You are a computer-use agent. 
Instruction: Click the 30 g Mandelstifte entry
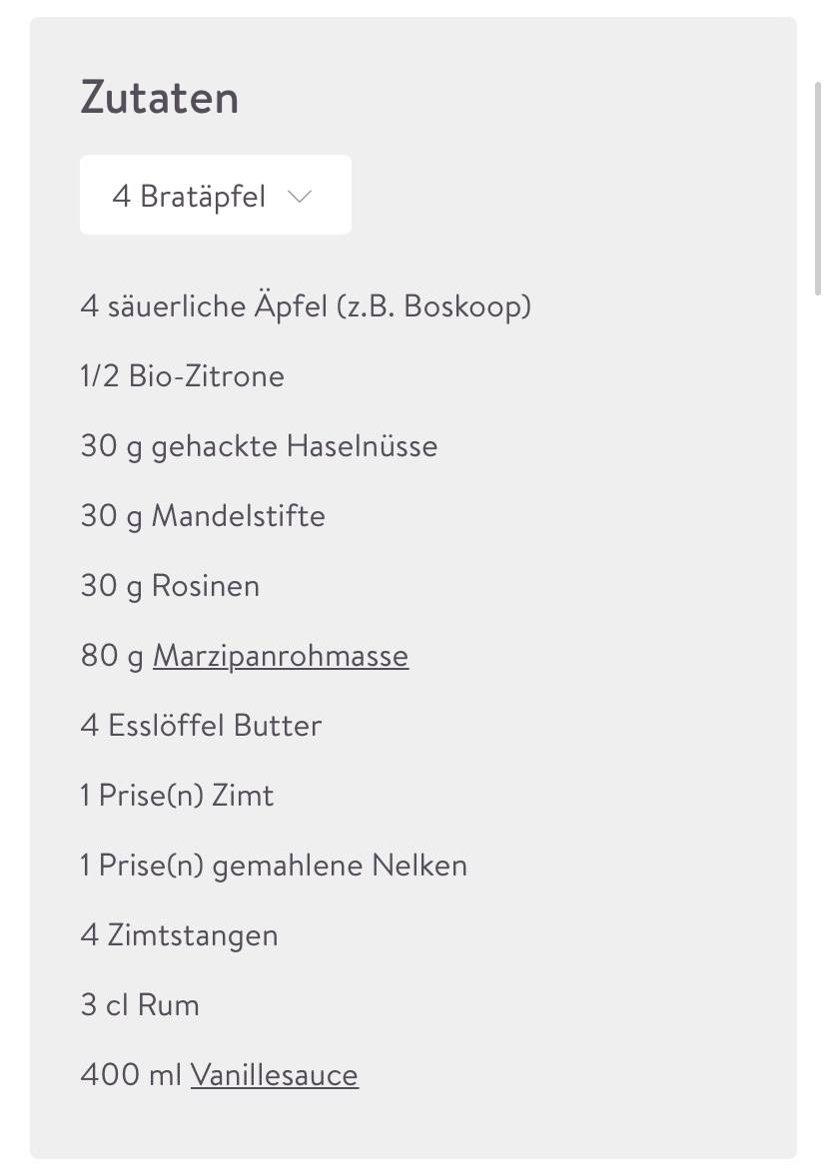[x=203, y=516]
